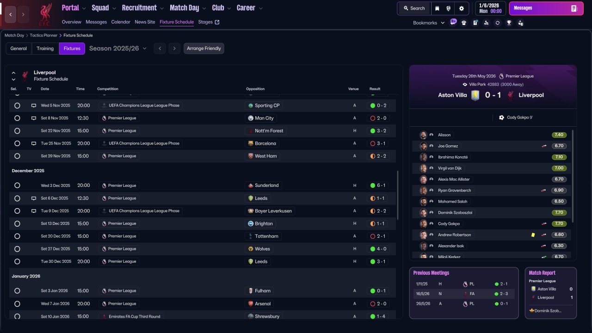Viewport: 592px width, 333px height.
Task: Click the forward navigation arrow at top left
Action: click(23, 14)
